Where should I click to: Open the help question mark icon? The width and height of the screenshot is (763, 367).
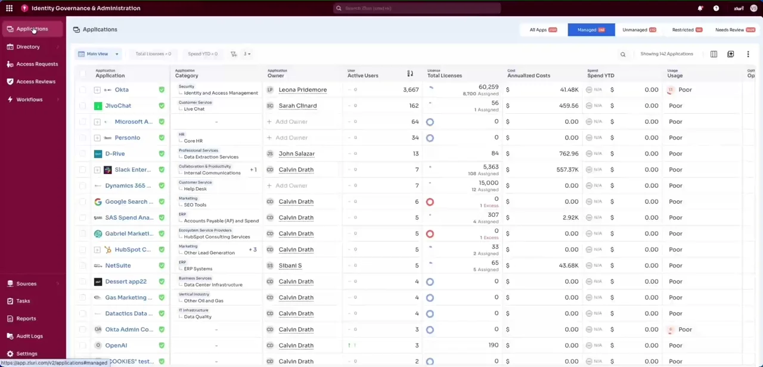pyautogui.click(x=716, y=8)
